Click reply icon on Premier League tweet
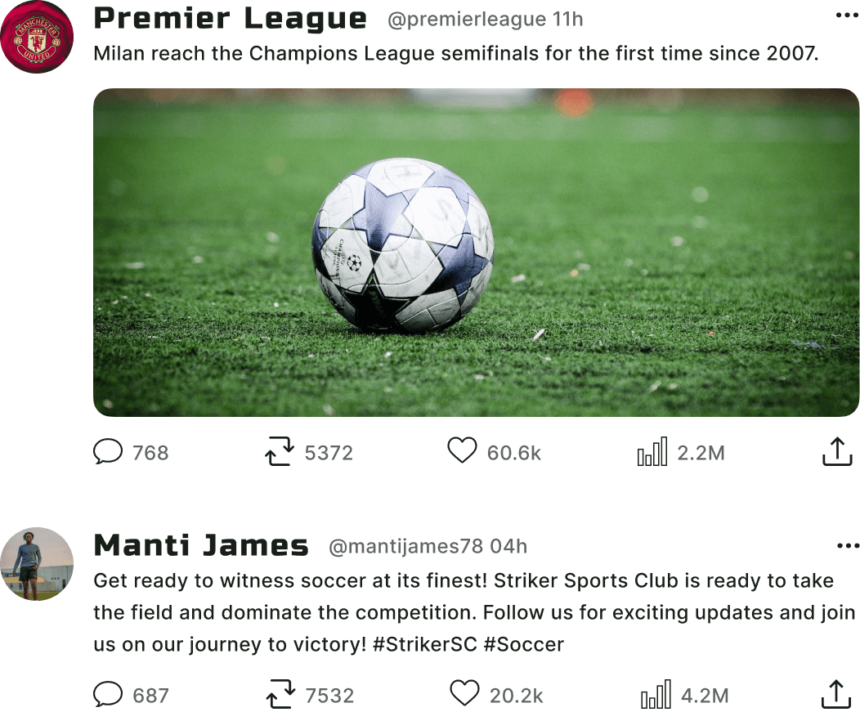The height and width of the screenshot is (712, 860). (x=108, y=451)
